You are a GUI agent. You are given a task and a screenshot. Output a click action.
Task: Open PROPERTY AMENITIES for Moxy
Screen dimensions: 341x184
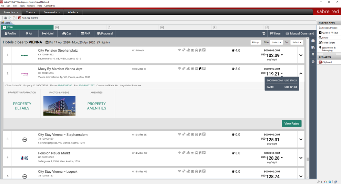[97, 106]
